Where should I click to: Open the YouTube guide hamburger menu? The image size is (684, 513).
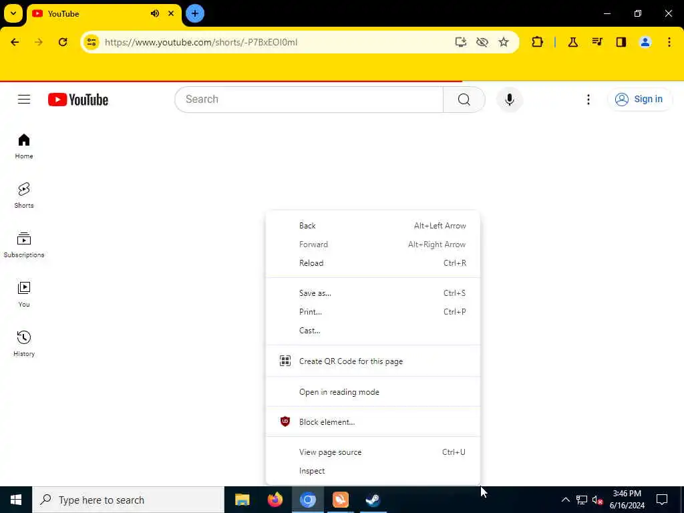(24, 100)
